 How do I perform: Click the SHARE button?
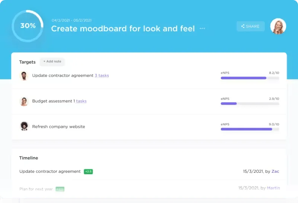tap(250, 26)
